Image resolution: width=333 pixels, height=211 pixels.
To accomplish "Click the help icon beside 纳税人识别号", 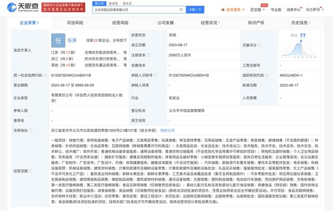I will [x=156, y=75].
